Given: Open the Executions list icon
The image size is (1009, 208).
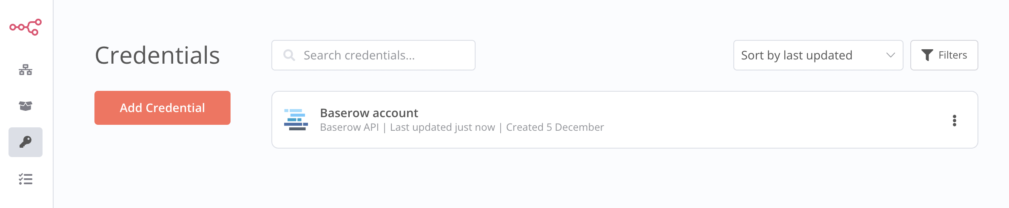Looking at the screenshot, I should (x=26, y=179).
